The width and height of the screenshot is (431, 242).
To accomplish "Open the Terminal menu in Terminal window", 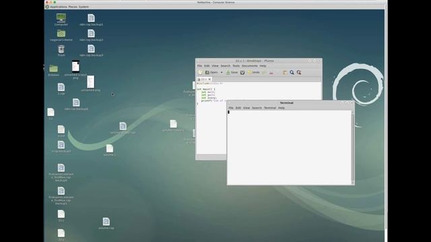I will coord(270,108).
